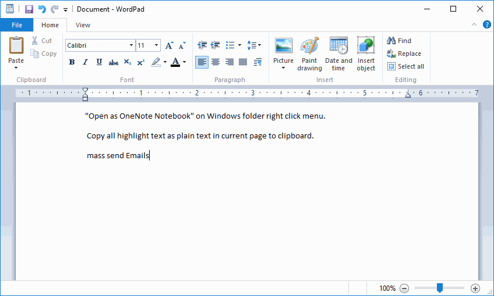Open the text color dropdown arrow
Screen dimensions: 494x296
(x=184, y=62)
